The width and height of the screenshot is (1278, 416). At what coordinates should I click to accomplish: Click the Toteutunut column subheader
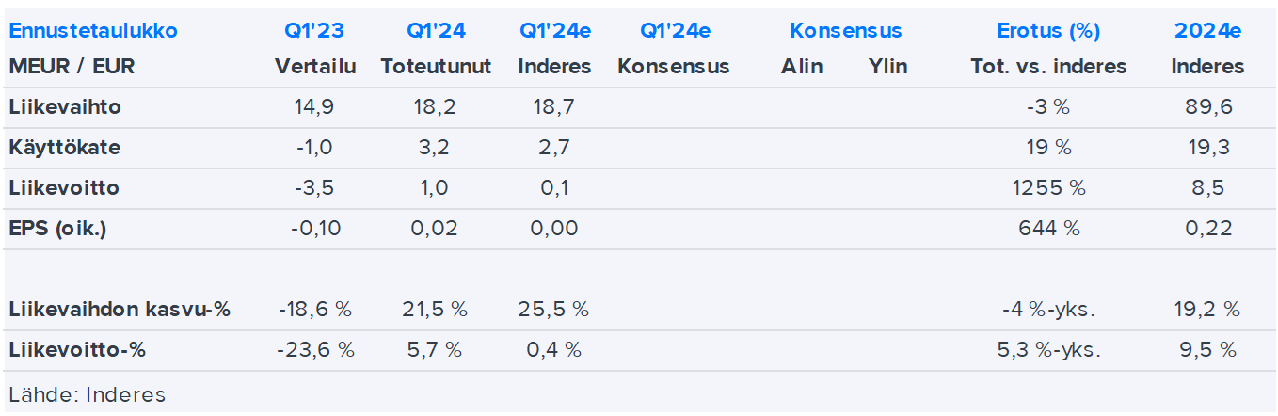[436, 67]
